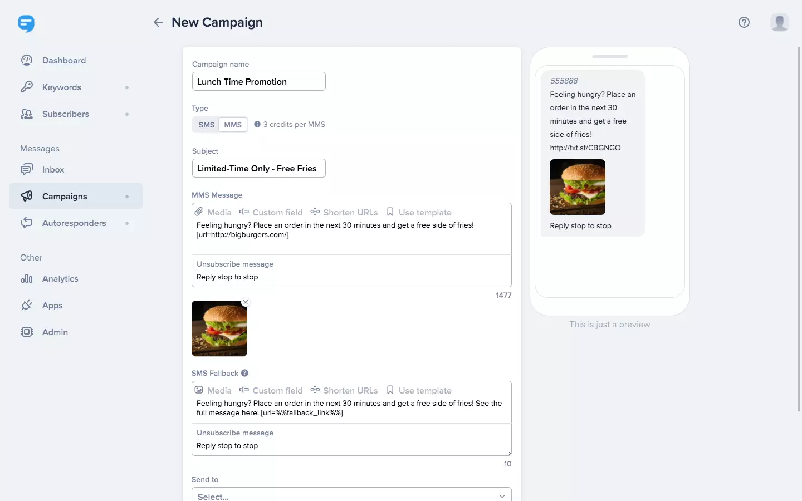Open the Send to recipient dropdown
Viewport: 802px width, 501px height.
pos(351,495)
